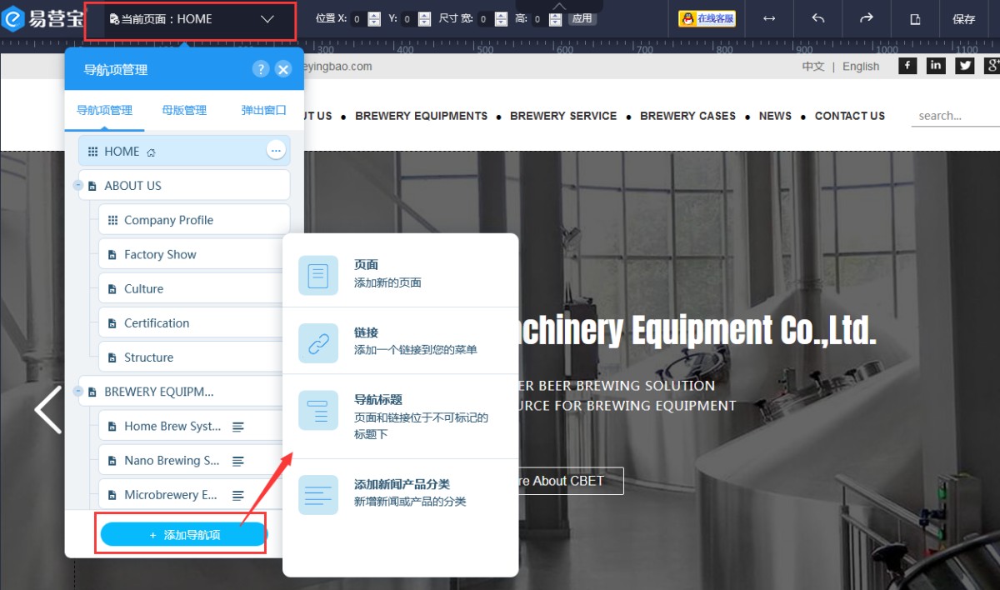Image resolution: width=1000 pixels, height=590 pixels.
Task: Open help in navigation management panel
Action: (261, 69)
